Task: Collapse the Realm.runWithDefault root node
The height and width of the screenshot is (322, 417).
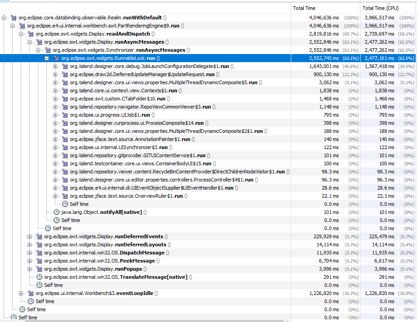Action: coord(4,18)
